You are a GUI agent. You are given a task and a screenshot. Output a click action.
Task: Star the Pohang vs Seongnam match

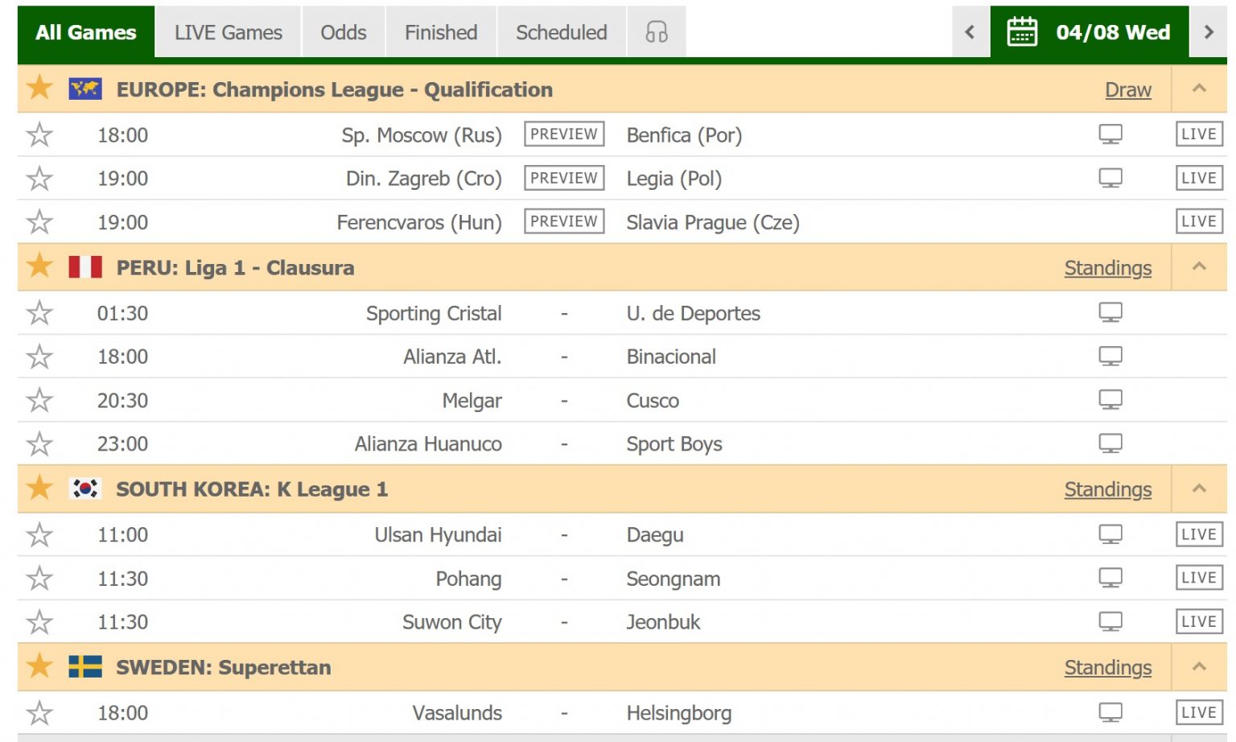(39, 578)
